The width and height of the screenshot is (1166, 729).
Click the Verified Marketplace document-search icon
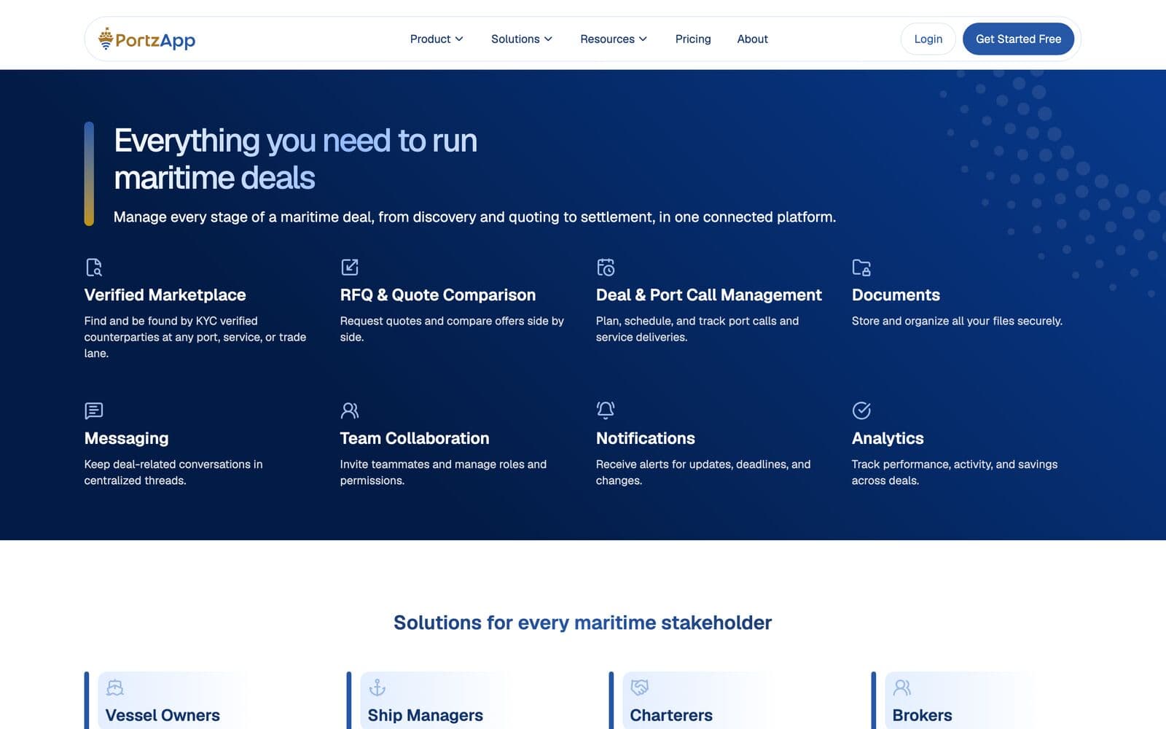point(94,268)
